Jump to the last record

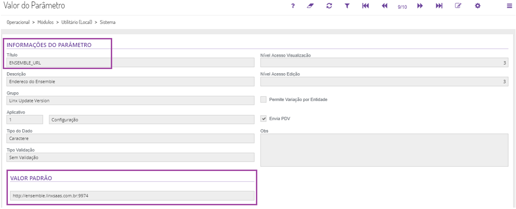pyautogui.click(x=439, y=6)
